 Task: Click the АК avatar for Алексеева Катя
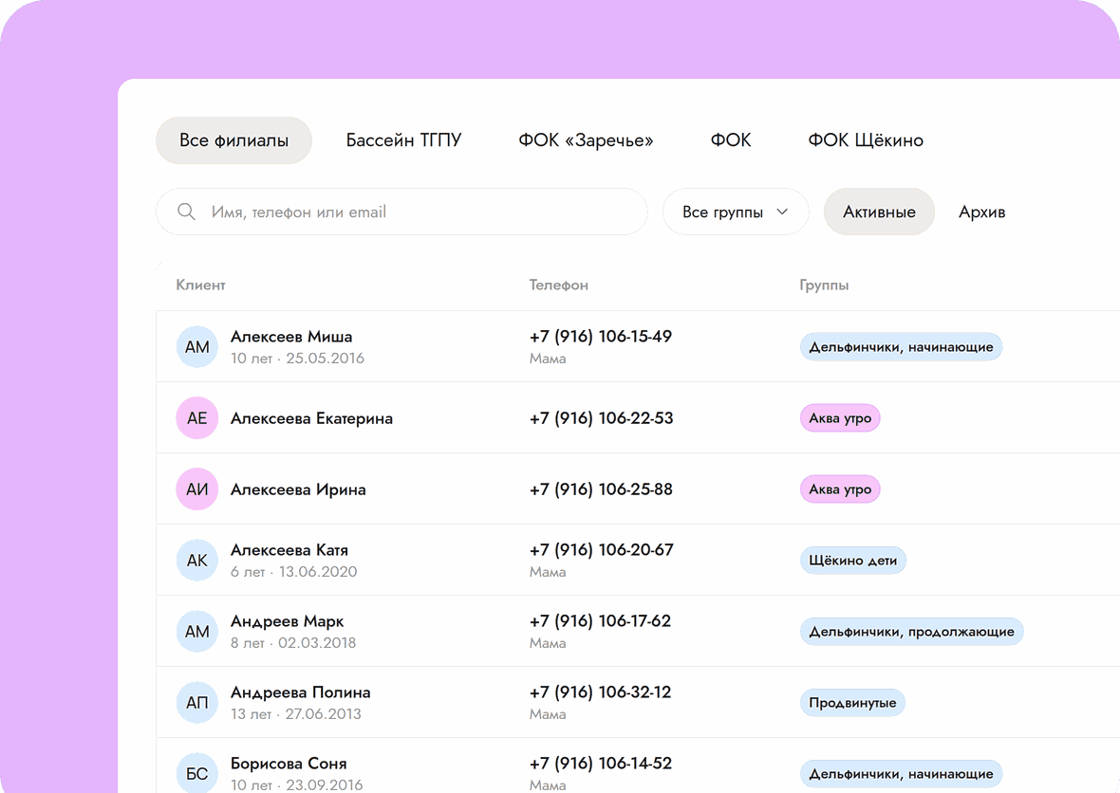coord(197,561)
